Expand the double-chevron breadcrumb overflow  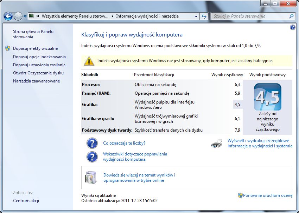tap(38, 16)
